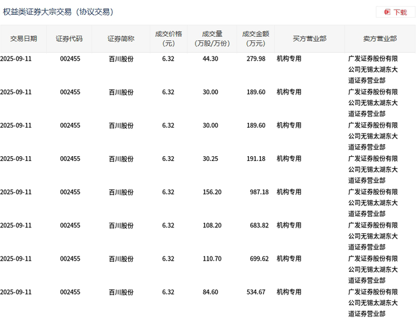Select the volume cell 44.30
The image size is (416, 320).
[x=210, y=59]
